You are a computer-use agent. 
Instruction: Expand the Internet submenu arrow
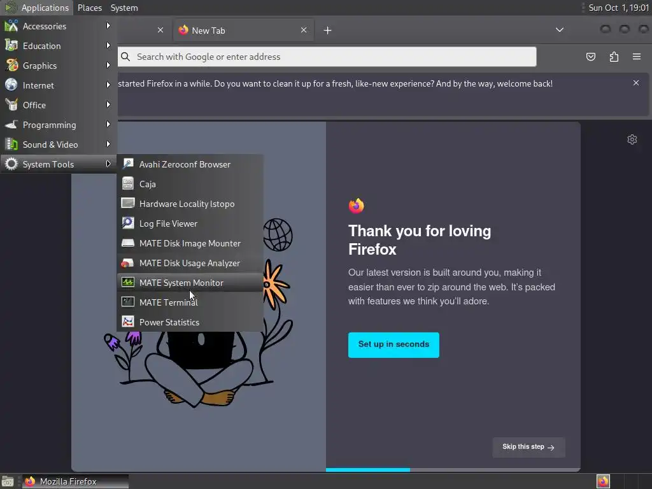[108, 85]
